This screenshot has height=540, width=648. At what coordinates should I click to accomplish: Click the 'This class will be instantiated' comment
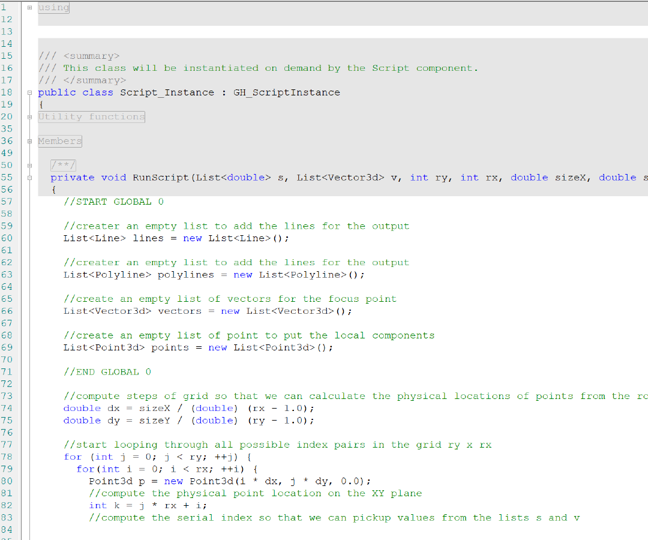pyautogui.click(x=258, y=68)
